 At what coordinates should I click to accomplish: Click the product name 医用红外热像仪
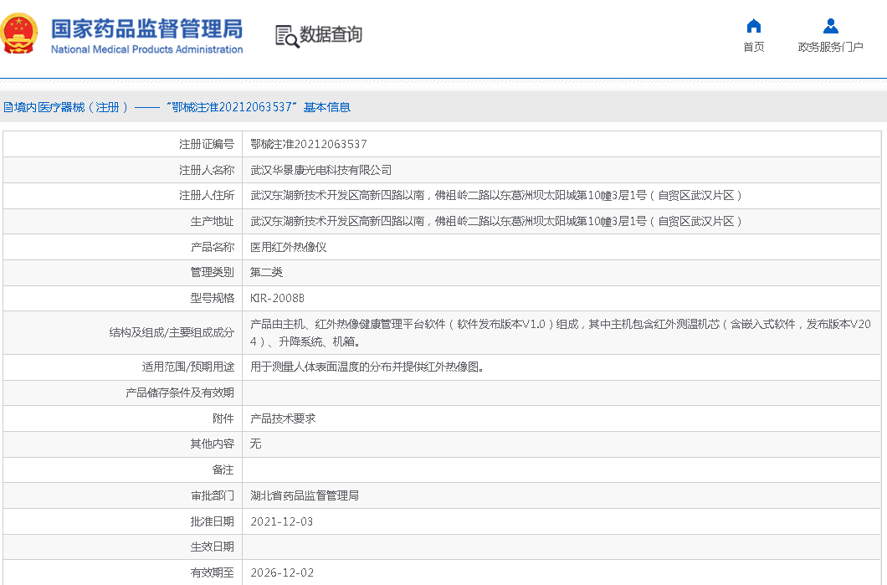[x=288, y=247]
